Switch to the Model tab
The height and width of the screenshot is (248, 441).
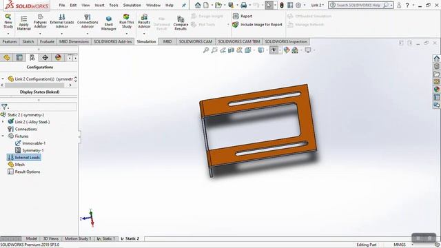(x=32, y=238)
